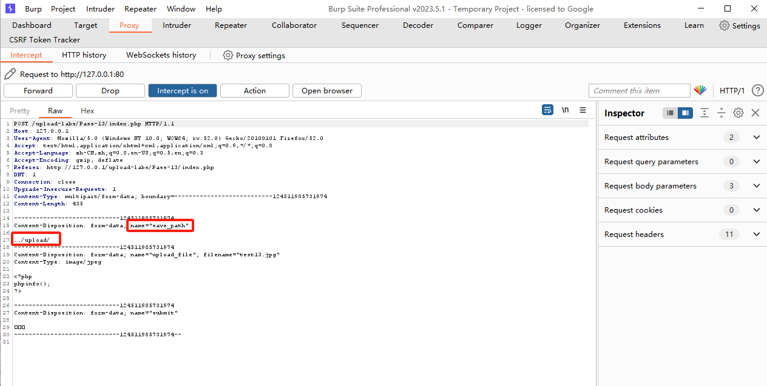Viewport: 767px width, 386px height.
Task: Go to the Repeater tool tab
Action: tap(231, 25)
